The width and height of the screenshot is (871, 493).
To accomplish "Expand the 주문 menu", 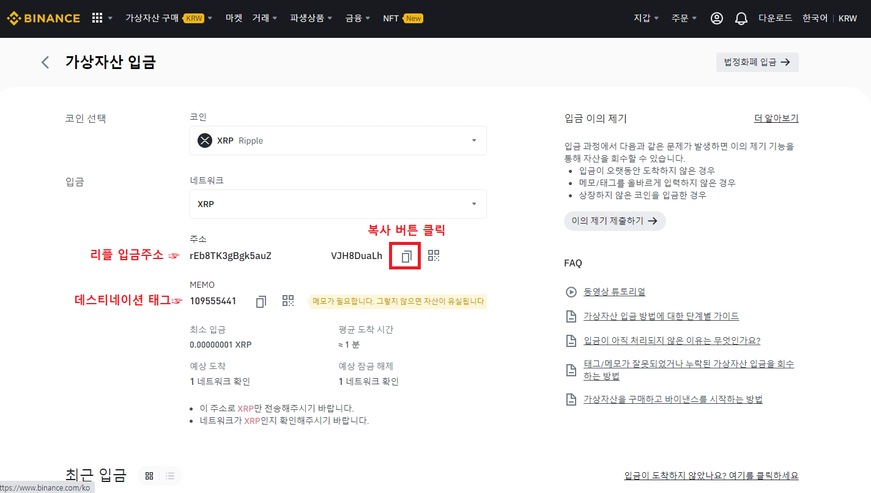I will [x=684, y=18].
